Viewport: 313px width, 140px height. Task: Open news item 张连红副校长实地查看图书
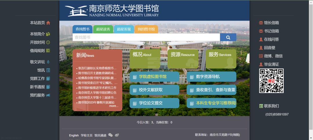pos(97,68)
